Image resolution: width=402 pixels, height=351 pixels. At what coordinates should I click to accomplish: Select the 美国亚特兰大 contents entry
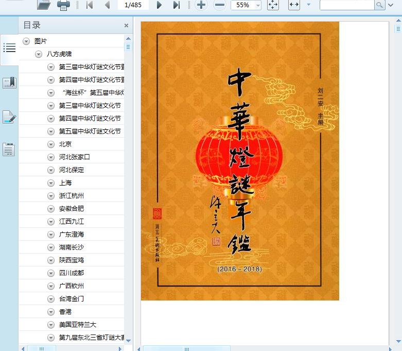point(78,325)
